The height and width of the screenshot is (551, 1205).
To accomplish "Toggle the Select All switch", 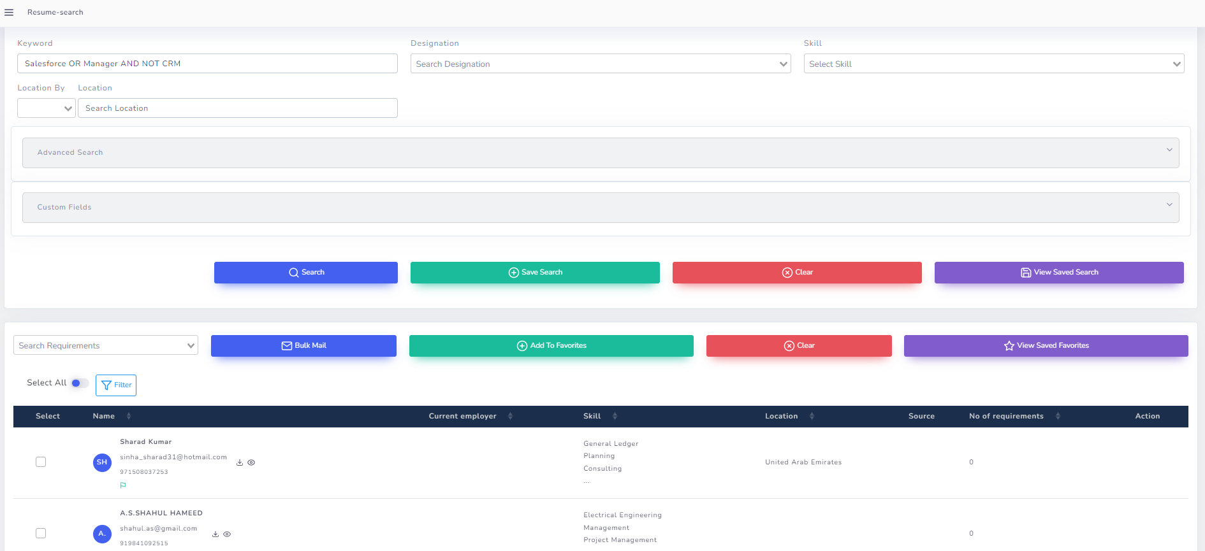I will [80, 383].
